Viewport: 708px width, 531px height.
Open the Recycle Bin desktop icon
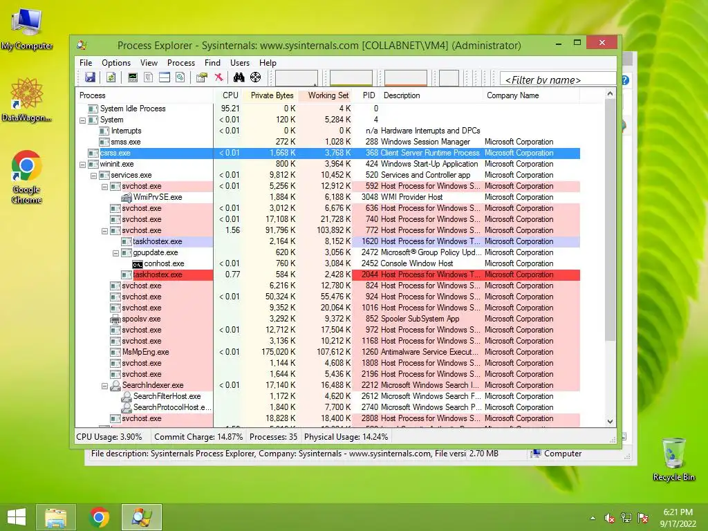point(673,459)
